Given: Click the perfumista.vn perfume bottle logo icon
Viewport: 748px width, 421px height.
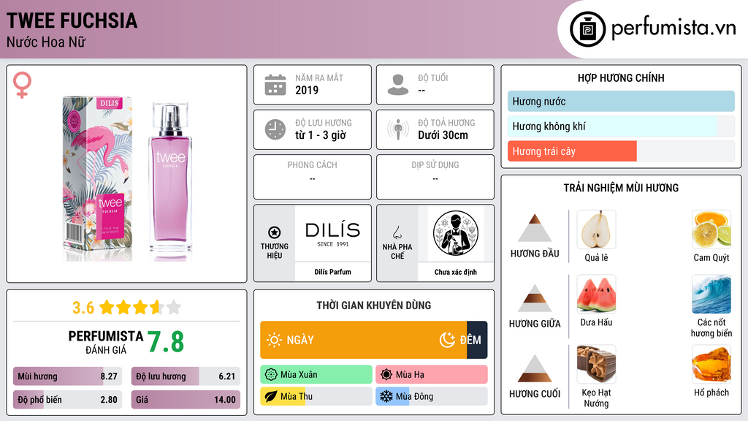Looking at the screenshot, I should click(x=587, y=29).
